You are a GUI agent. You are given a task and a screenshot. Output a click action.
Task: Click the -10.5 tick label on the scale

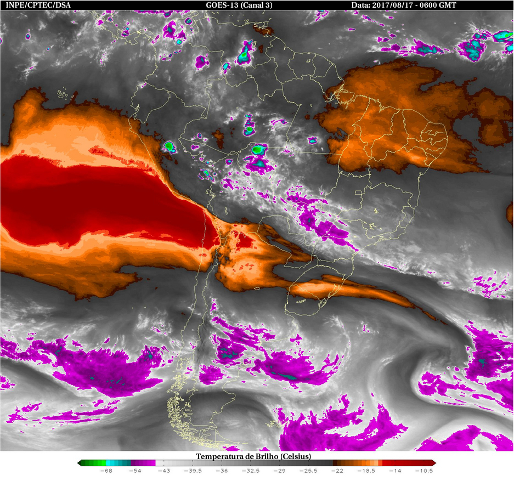424,471
